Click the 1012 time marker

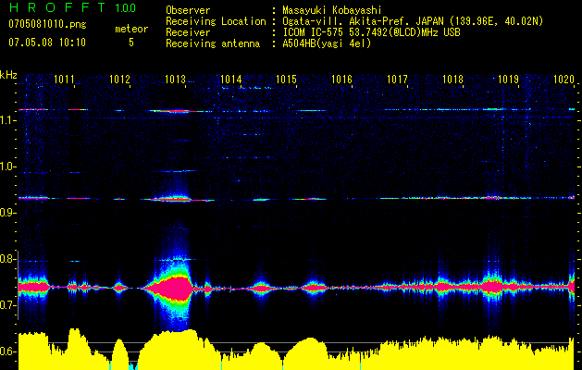[x=120, y=80]
